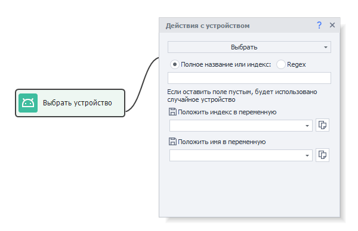This screenshot has height=231, width=358.
Task: Open the name variable dropdown
Action: click(241, 155)
